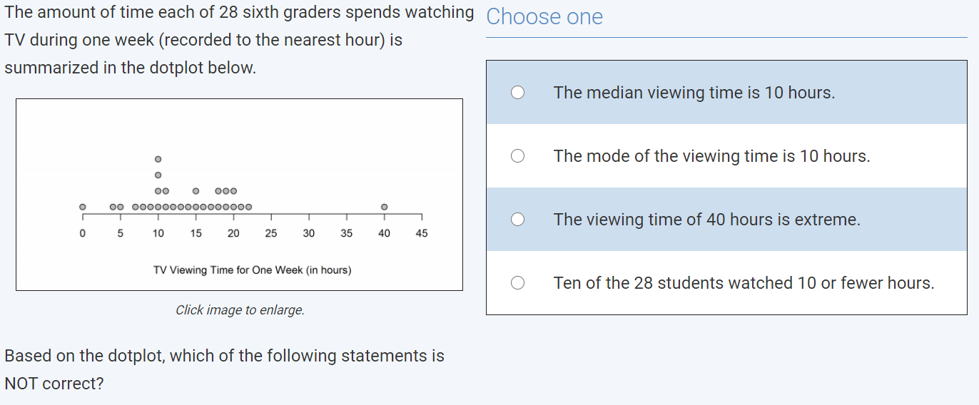Image resolution: width=979 pixels, height=405 pixels.
Task: Select the median viewing time radio button
Action: point(518,93)
